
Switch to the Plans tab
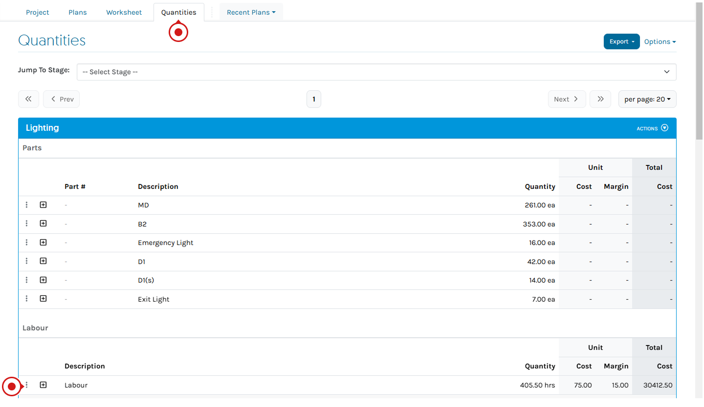78,12
